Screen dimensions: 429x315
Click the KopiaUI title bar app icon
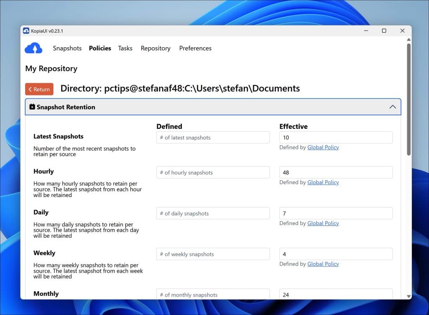click(x=26, y=31)
